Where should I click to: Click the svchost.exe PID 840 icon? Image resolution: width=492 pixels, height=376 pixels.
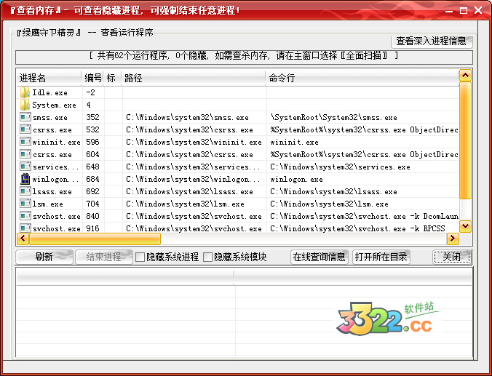tap(25, 216)
